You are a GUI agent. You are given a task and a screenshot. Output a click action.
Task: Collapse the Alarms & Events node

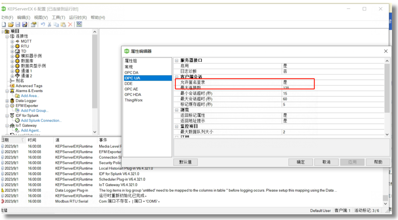(x=7, y=91)
